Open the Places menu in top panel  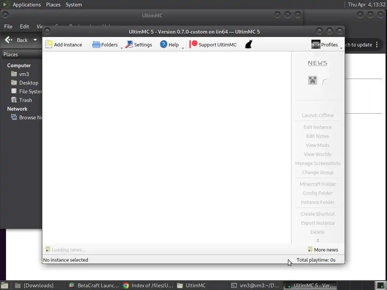53,5
